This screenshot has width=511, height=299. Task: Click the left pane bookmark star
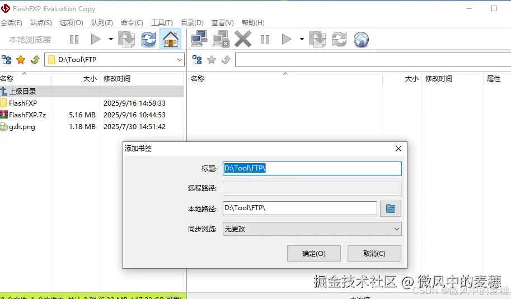pyautogui.click(x=21, y=60)
